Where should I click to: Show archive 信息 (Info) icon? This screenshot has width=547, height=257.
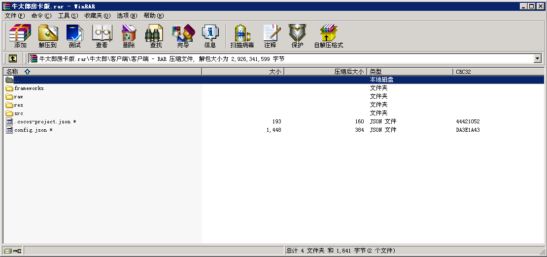210,36
